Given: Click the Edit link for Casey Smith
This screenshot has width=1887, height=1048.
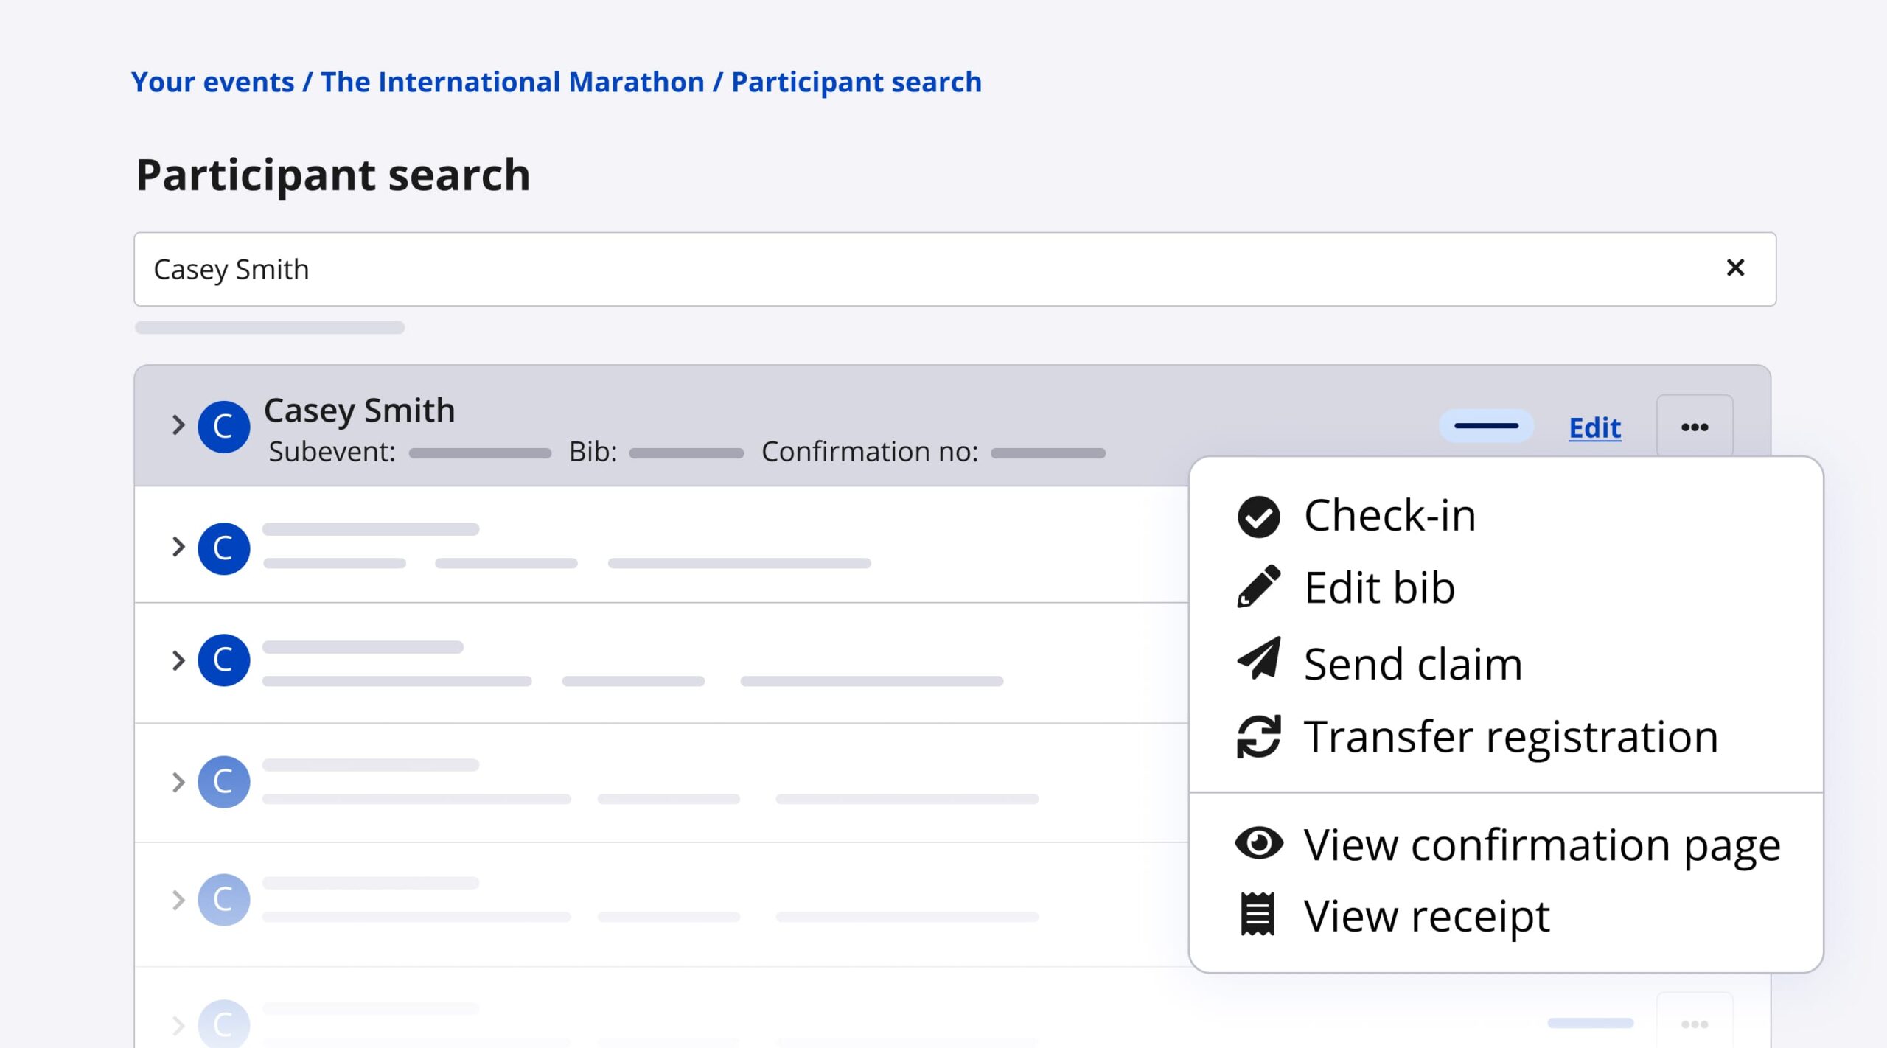Looking at the screenshot, I should (1594, 427).
